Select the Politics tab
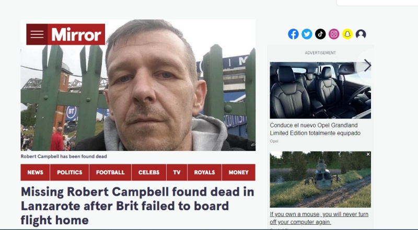This screenshot has width=418, height=230. (69, 172)
